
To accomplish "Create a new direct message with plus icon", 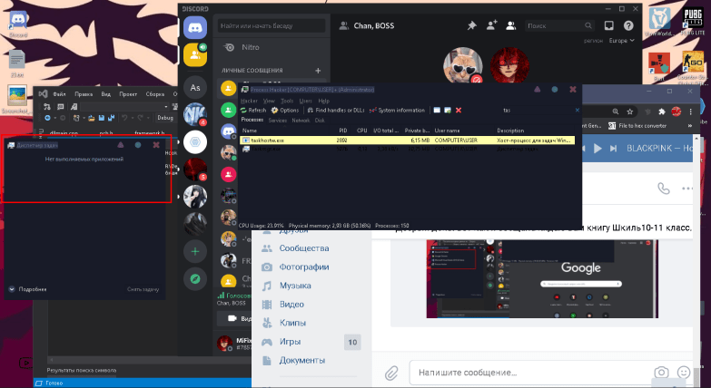I will click(318, 71).
